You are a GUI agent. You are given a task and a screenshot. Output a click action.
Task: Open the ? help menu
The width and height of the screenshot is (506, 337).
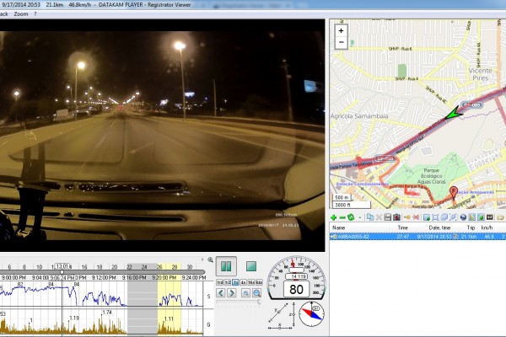(x=35, y=14)
